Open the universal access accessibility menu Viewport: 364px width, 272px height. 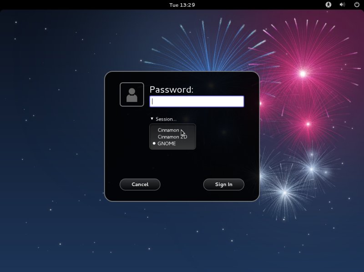[x=329, y=5]
